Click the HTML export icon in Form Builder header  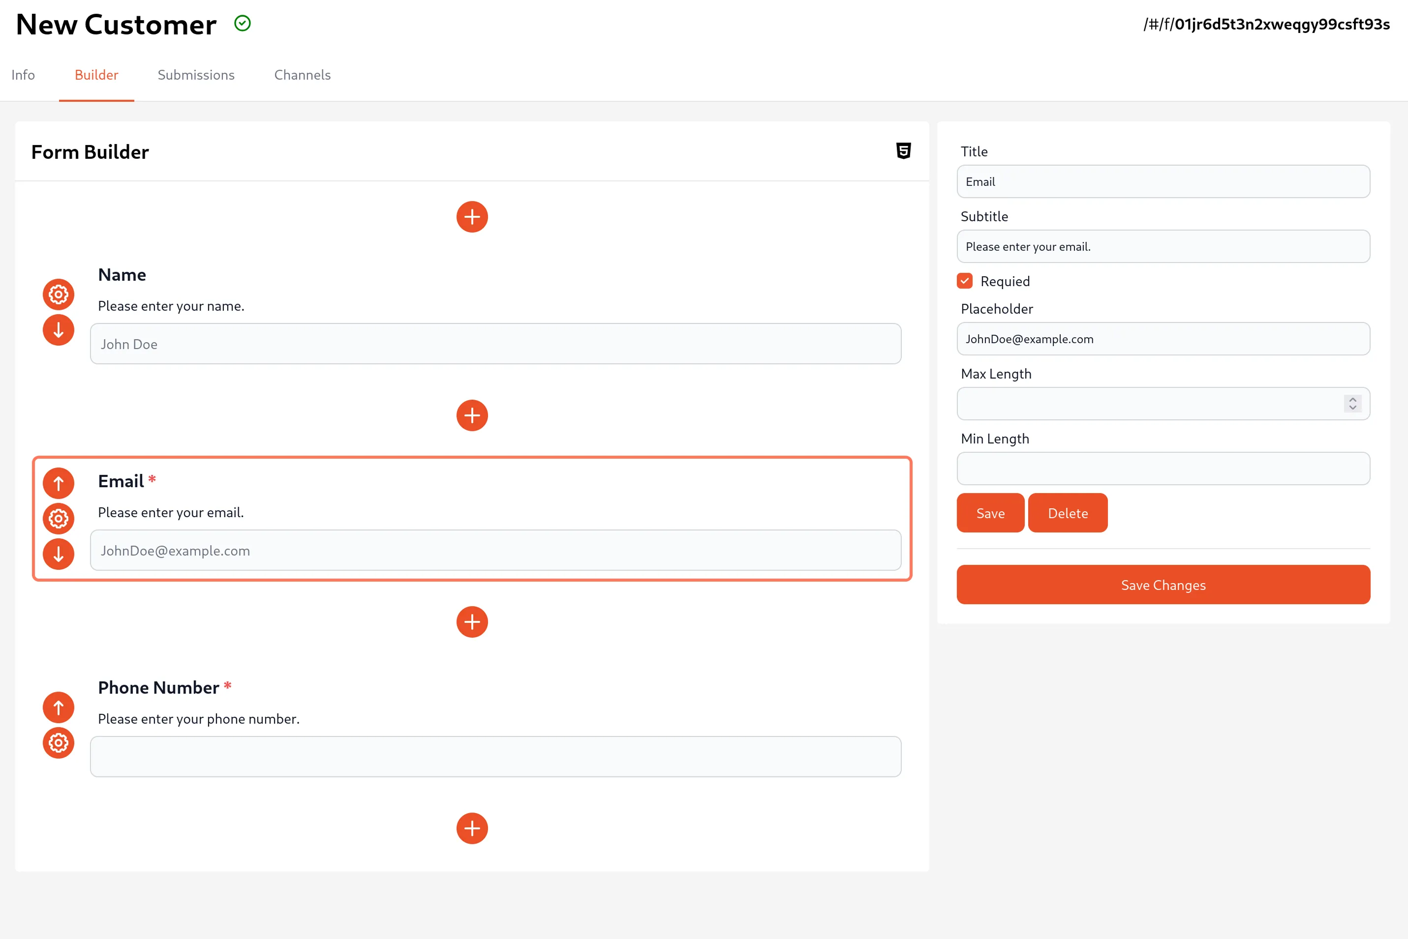[x=904, y=151]
